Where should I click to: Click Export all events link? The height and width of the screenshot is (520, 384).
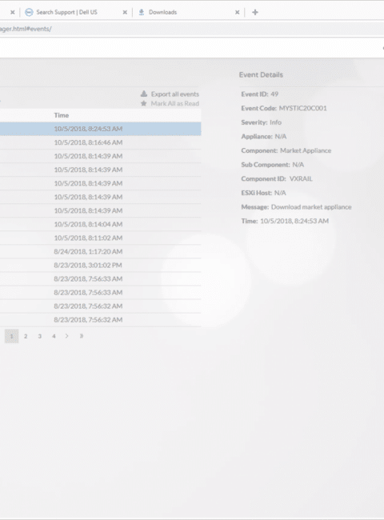pyautogui.click(x=174, y=94)
